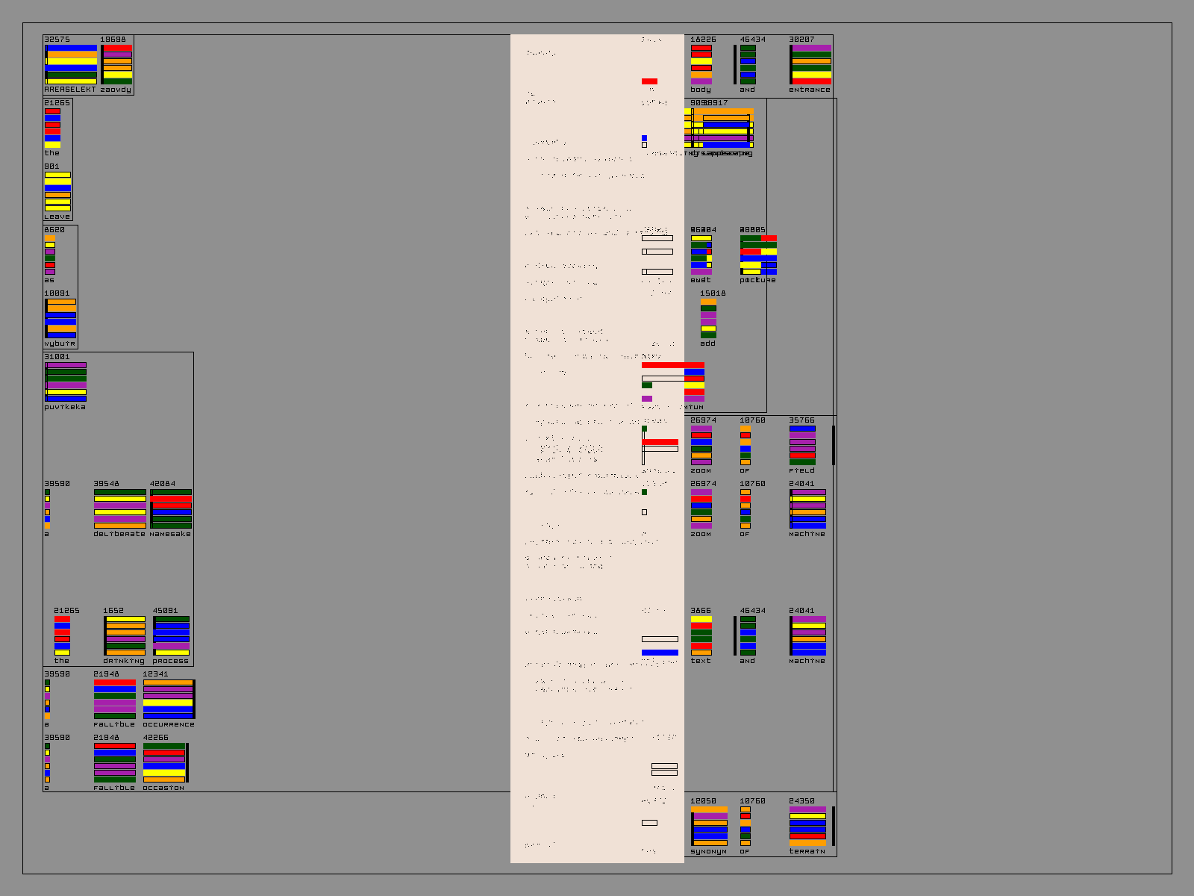The image size is (1194, 896).
Task: Click the puwikeka striped glyph
Action: coord(66,382)
